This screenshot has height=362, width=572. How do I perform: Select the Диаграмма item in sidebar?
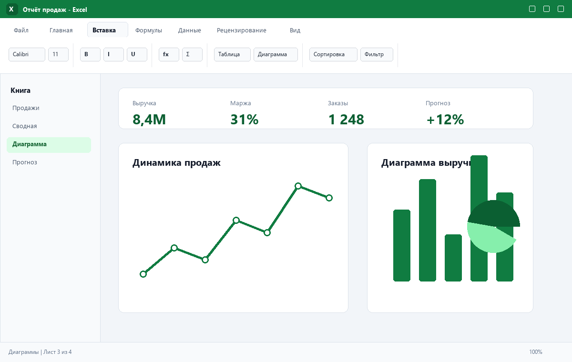pos(49,144)
